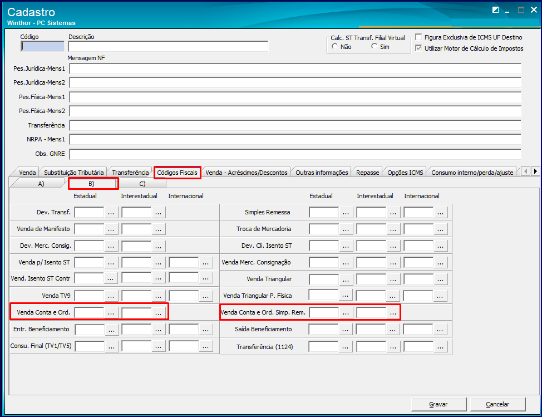Open lookup for Dev. Cli. Isento ST Estadual
This screenshot has width=542, height=417.
346,246
